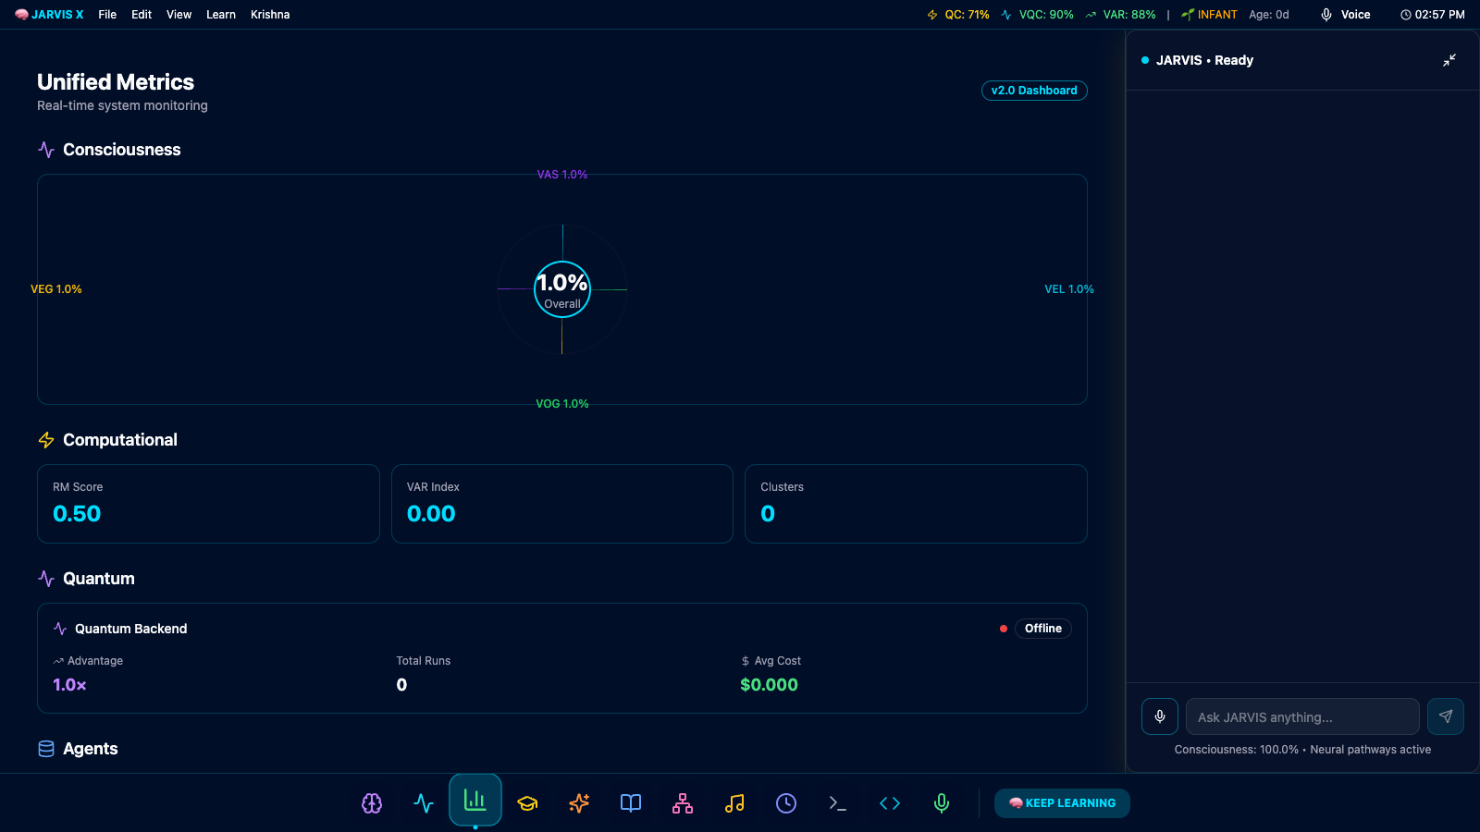The width and height of the screenshot is (1480, 832).
Task: Toggle Voice in the top bar
Action: (1346, 15)
